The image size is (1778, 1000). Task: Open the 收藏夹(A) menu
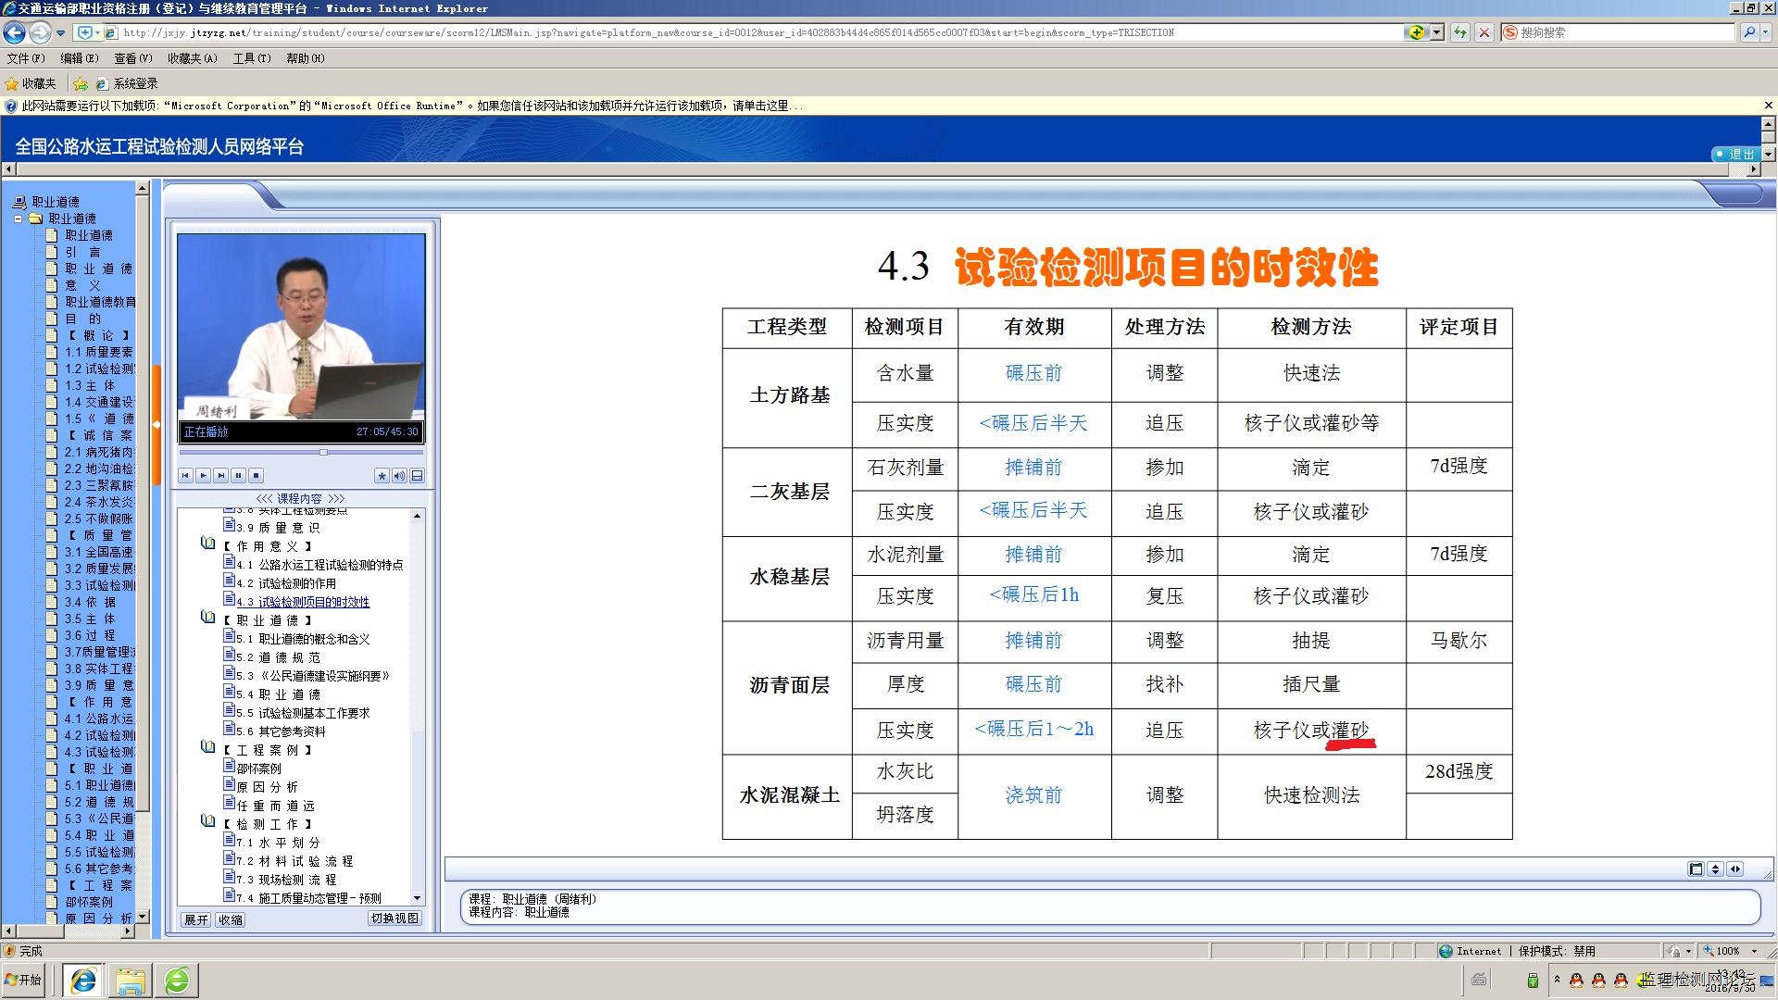(x=192, y=58)
